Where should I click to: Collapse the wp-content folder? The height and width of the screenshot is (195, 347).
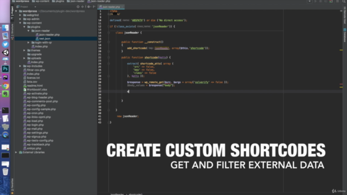click(20, 23)
